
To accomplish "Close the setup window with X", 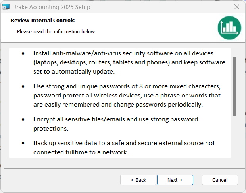I will point(237,7).
